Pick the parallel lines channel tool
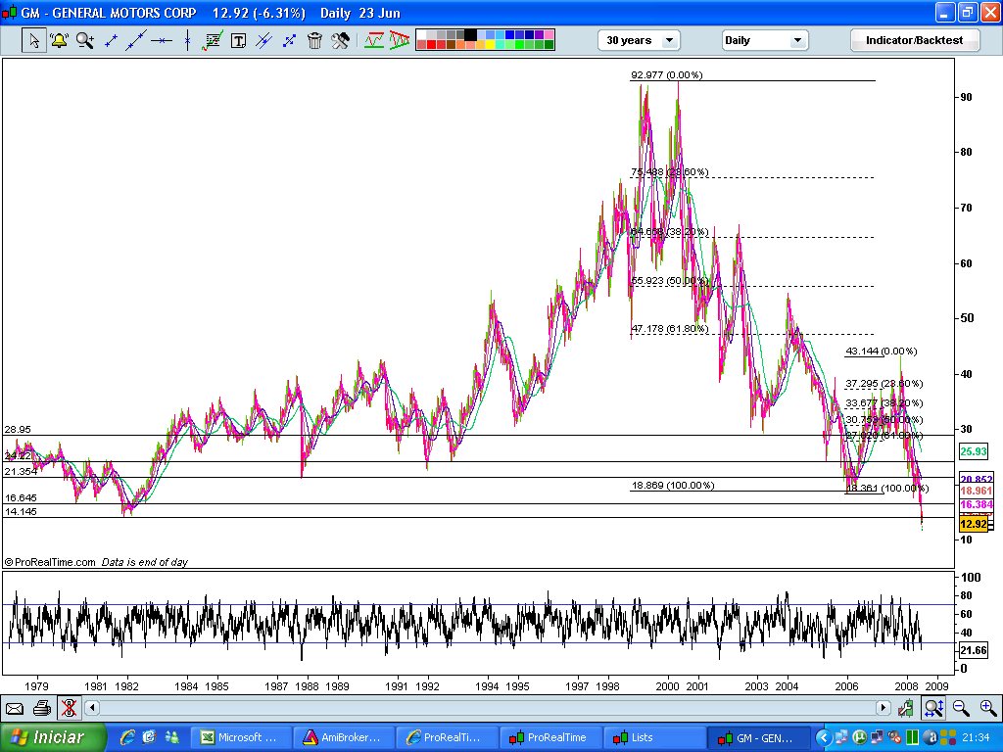Image resolution: width=1003 pixels, height=752 pixels. click(x=263, y=40)
